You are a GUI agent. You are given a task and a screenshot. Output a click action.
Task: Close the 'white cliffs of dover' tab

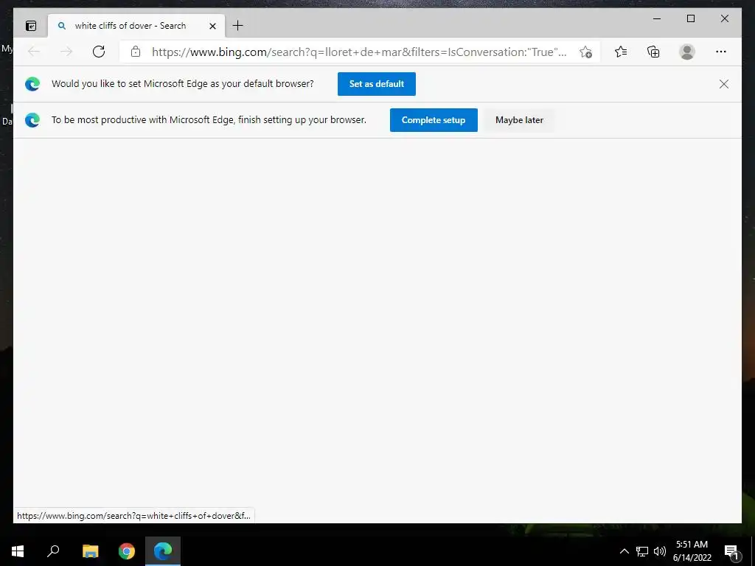click(x=212, y=26)
